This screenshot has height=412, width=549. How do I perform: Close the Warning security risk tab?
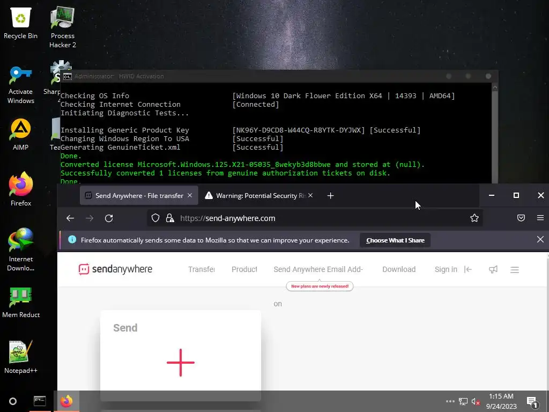(x=310, y=195)
